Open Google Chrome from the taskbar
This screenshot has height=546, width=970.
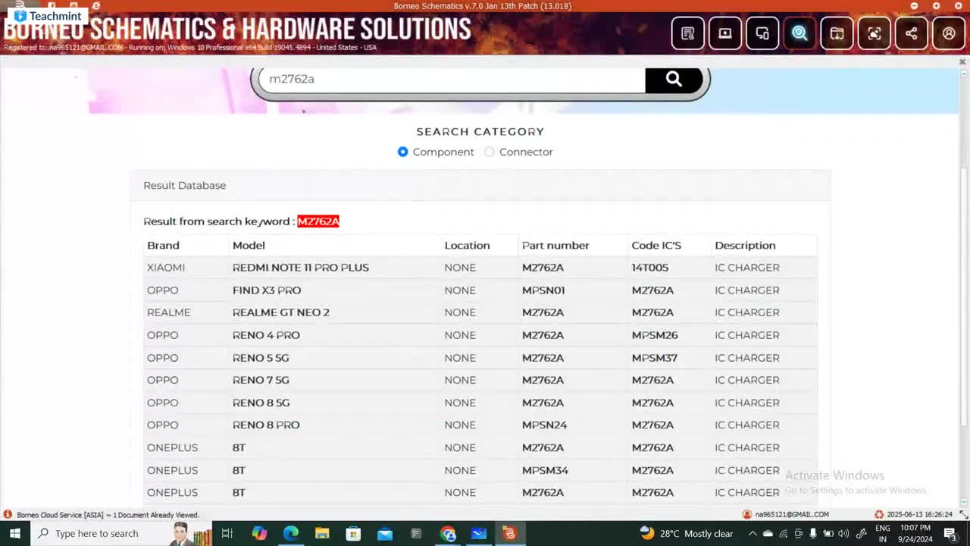(447, 534)
